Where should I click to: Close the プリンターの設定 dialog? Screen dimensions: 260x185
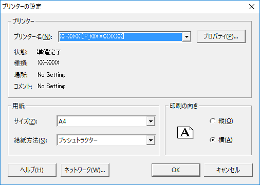click(x=252, y=7)
